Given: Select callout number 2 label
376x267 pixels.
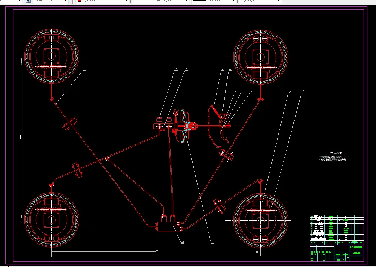Looking at the screenshot, I should (x=176, y=69).
